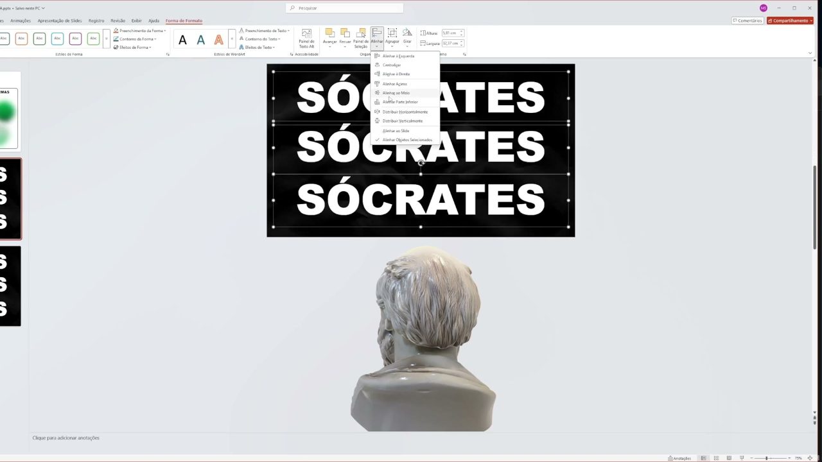Viewport: 822px width, 462px height.
Task: Toggle Anotações notes pane in status bar
Action: 679,458
